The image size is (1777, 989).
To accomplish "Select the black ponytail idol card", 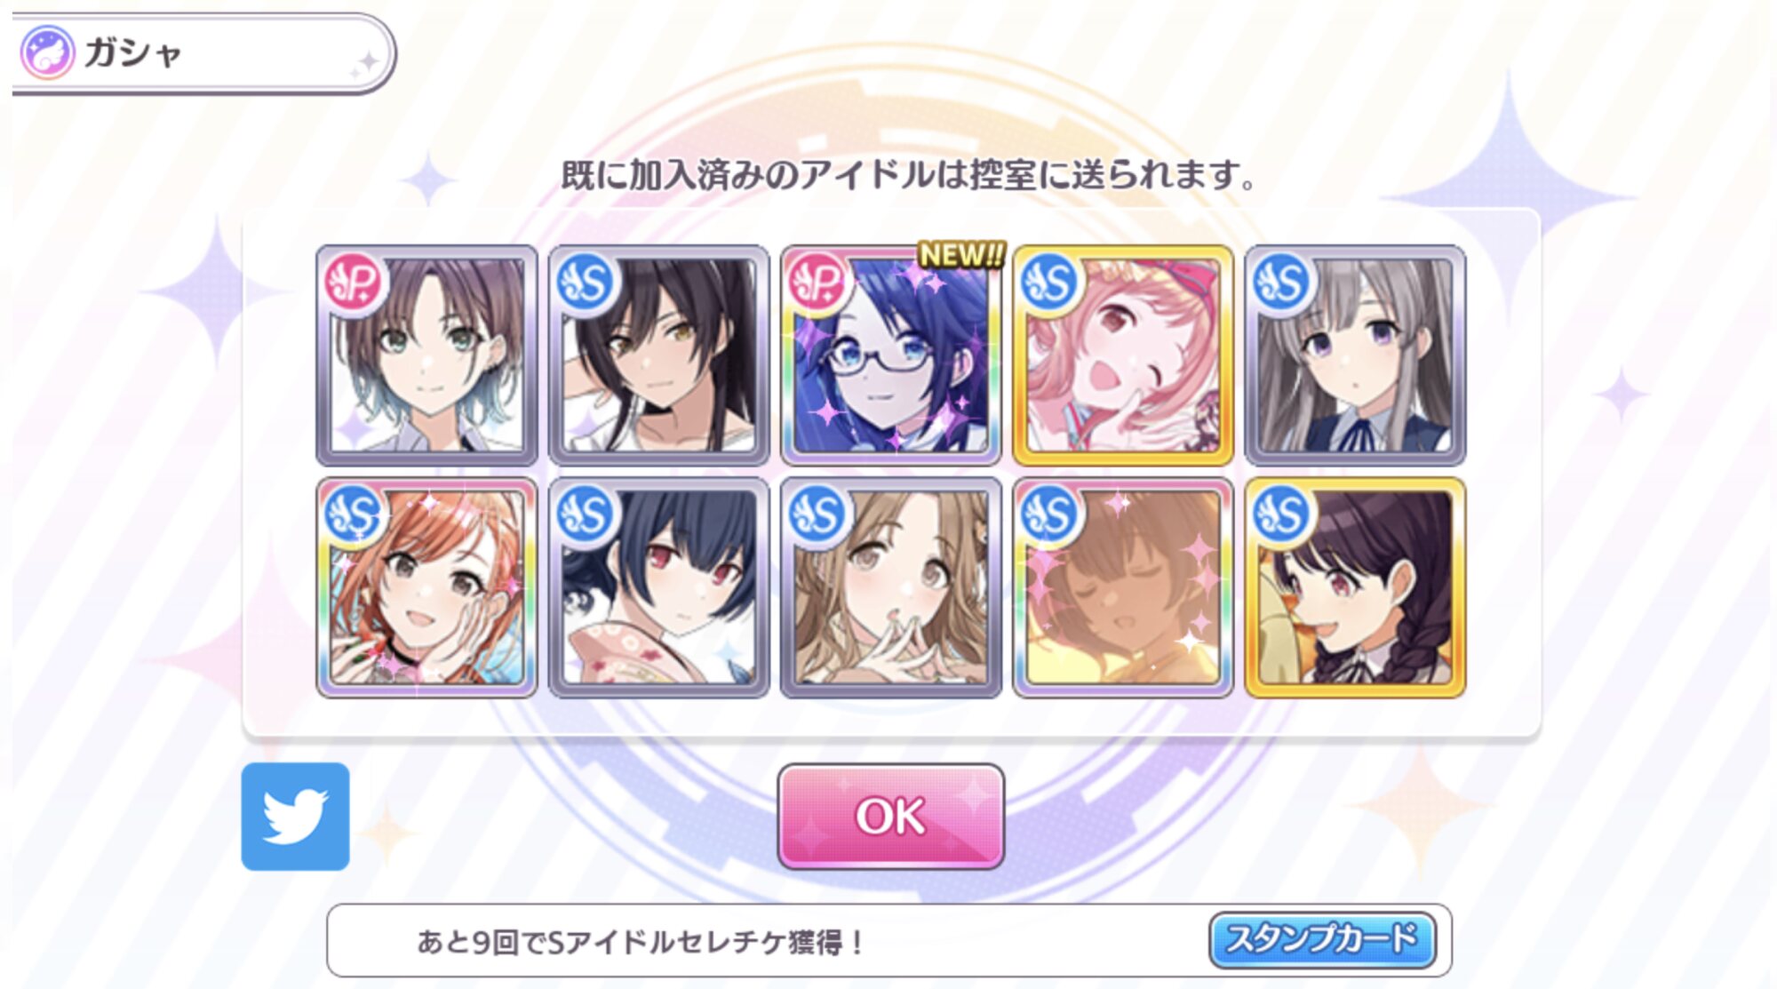I will click(x=658, y=355).
